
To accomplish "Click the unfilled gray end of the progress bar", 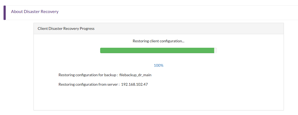I will pyautogui.click(x=216, y=50).
